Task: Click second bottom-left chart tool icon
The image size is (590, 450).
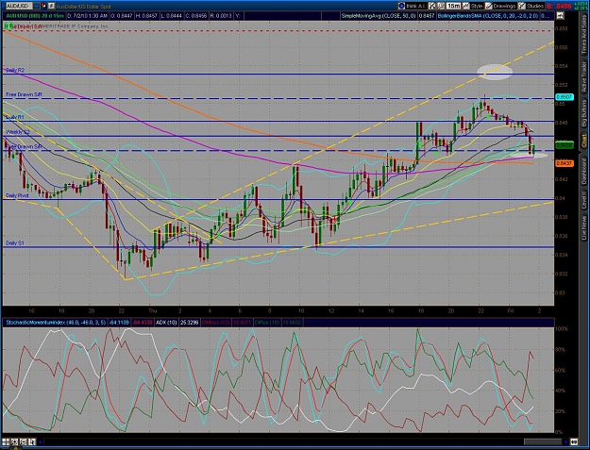Action: [x=14, y=442]
